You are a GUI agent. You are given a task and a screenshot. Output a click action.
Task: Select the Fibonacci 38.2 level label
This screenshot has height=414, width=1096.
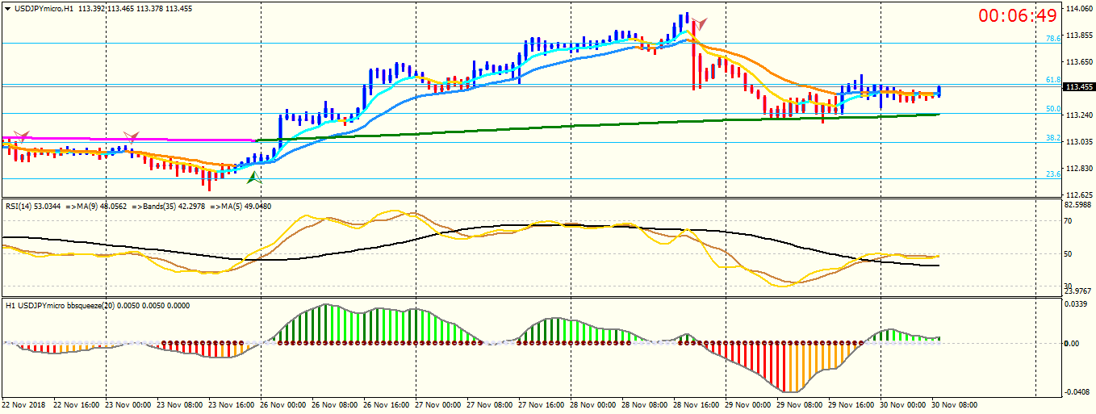pyautogui.click(x=1053, y=138)
